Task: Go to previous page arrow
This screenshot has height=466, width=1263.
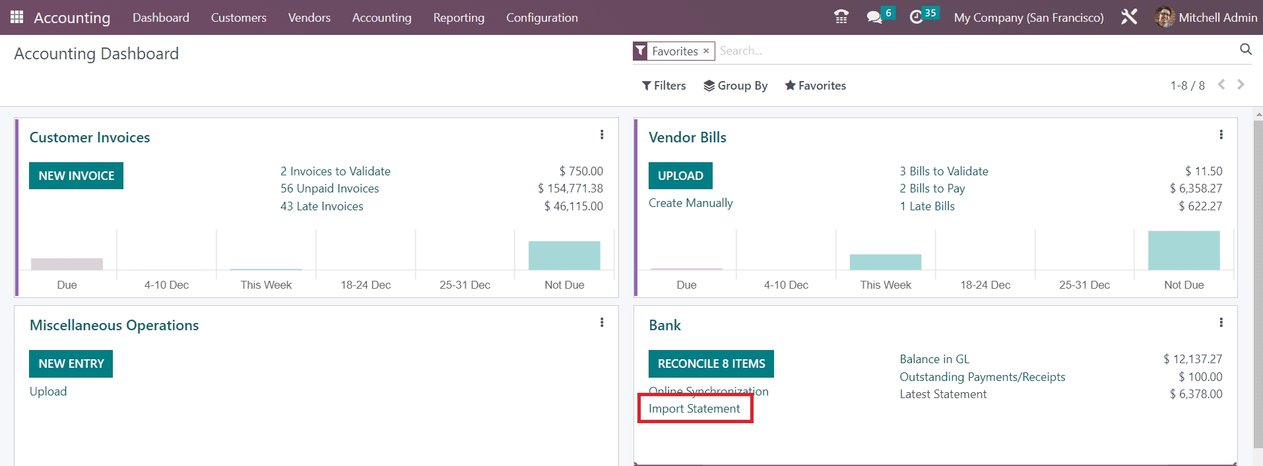Action: 1221,85
